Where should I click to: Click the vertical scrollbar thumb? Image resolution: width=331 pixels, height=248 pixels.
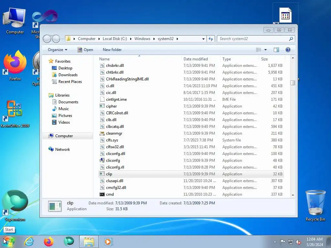tap(293, 83)
